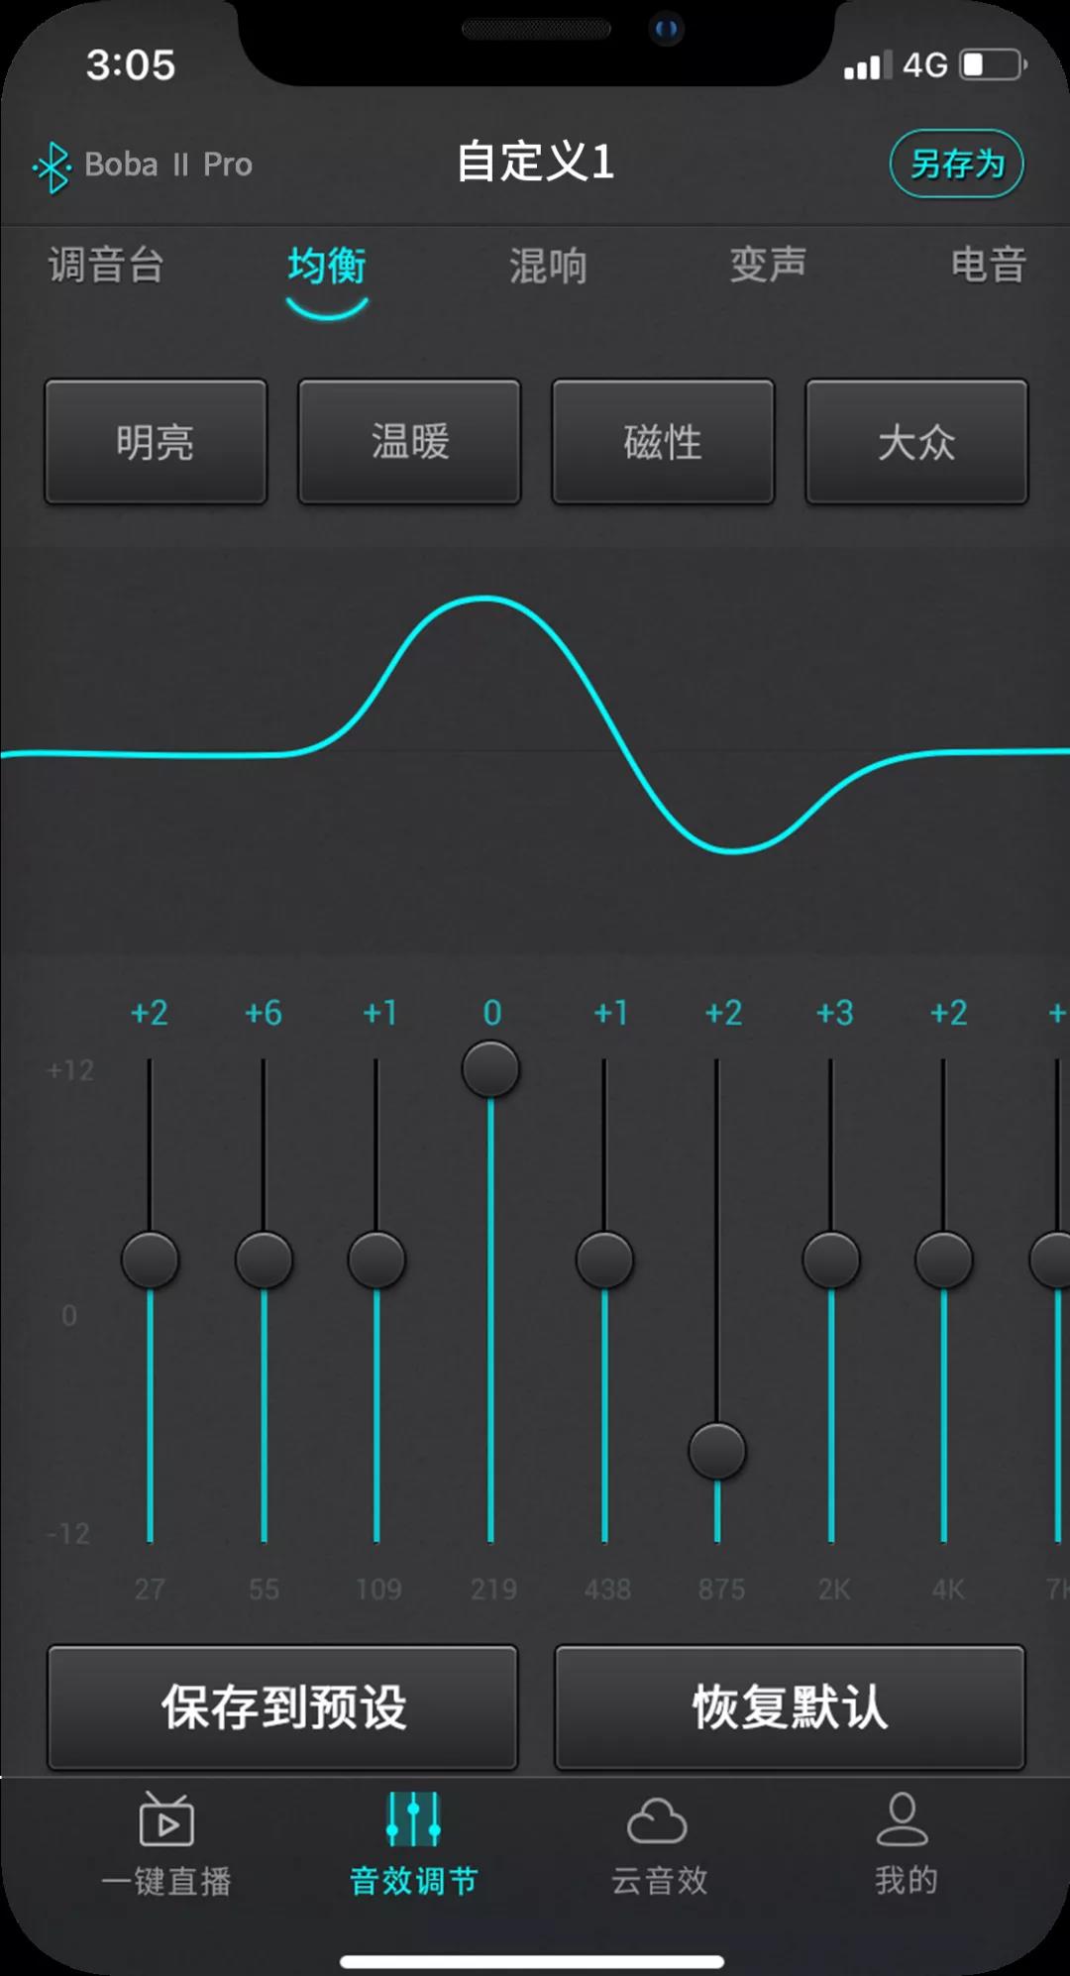Click the 4K slider knob

click(x=944, y=1261)
